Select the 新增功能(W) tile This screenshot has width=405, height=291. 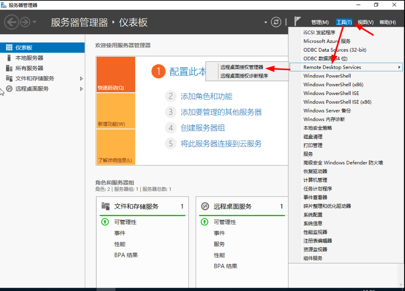point(116,111)
